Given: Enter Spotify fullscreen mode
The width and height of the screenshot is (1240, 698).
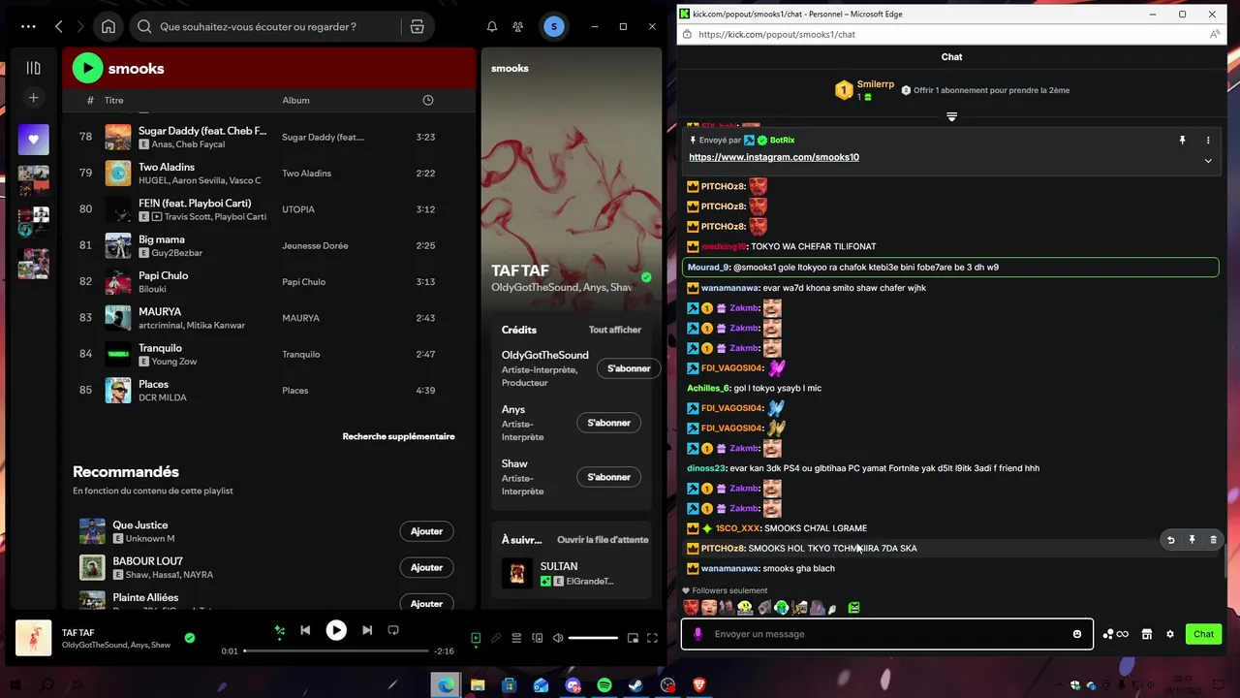Looking at the screenshot, I should click(652, 638).
